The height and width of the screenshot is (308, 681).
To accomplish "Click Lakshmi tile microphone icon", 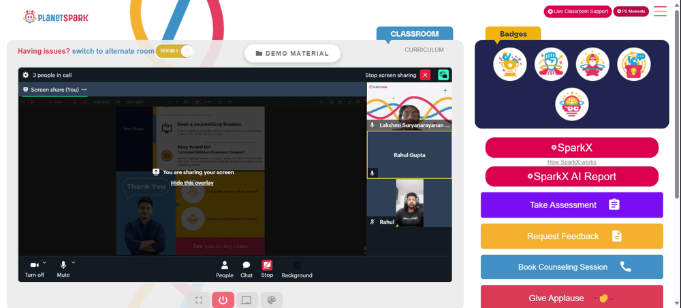I will pos(373,125).
